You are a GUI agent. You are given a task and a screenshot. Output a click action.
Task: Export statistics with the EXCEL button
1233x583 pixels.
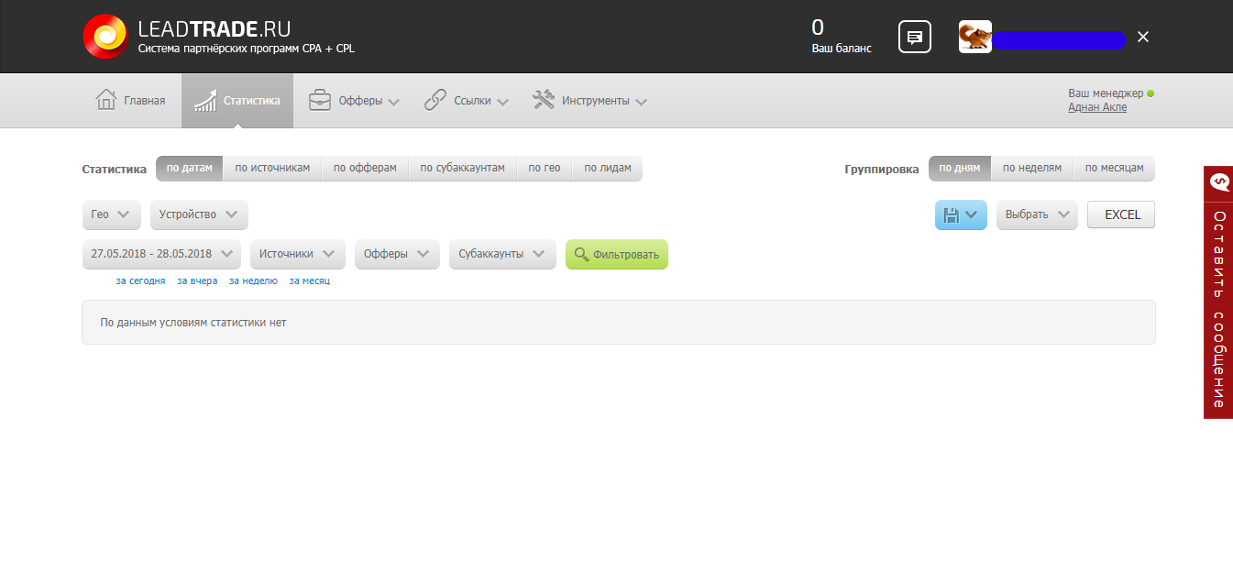[1120, 214]
